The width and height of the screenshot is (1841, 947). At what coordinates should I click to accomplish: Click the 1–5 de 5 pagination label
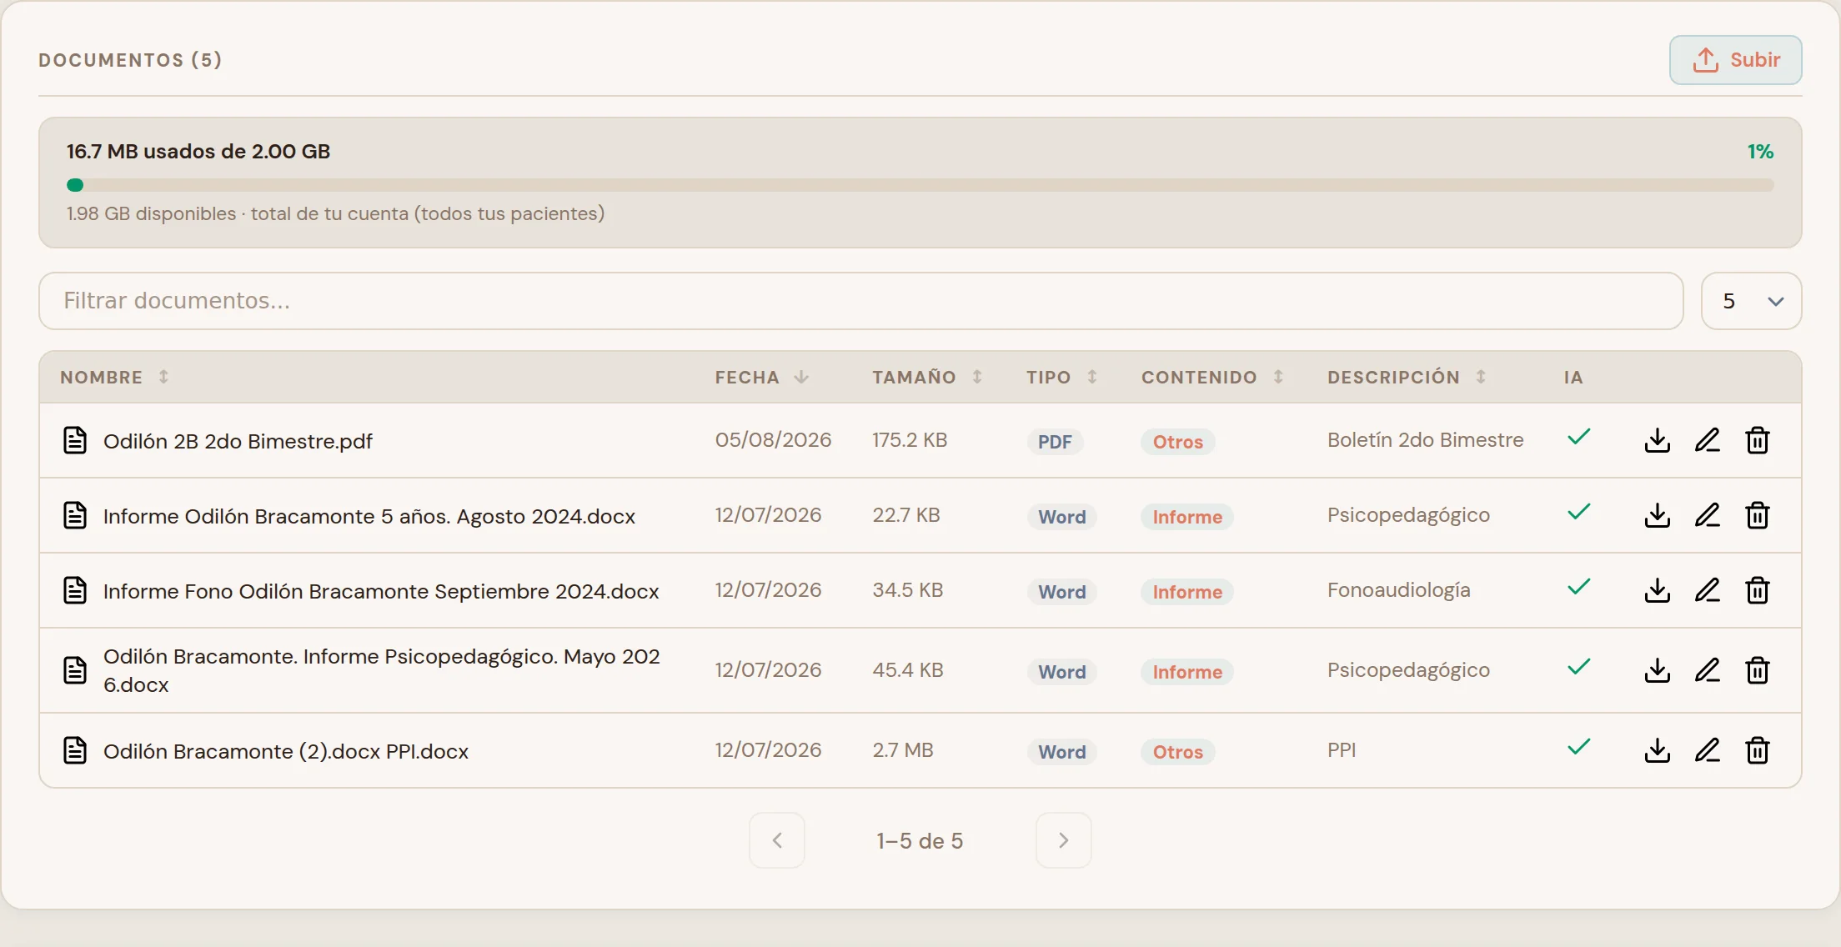(920, 841)
